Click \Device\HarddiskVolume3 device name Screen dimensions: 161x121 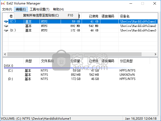click(x=138, y=30)
